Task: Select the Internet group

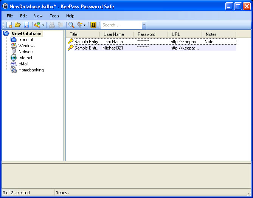Action: [25, 58]
